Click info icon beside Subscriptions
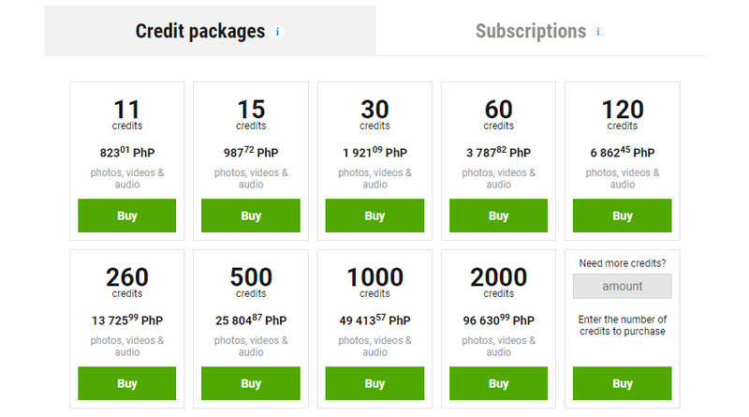The width and height of the screenshot is (749, 417). (598, 32)
